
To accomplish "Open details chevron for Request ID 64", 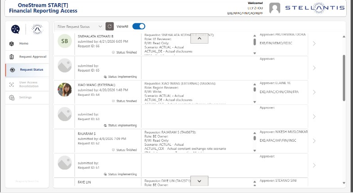I will [314, 92].
